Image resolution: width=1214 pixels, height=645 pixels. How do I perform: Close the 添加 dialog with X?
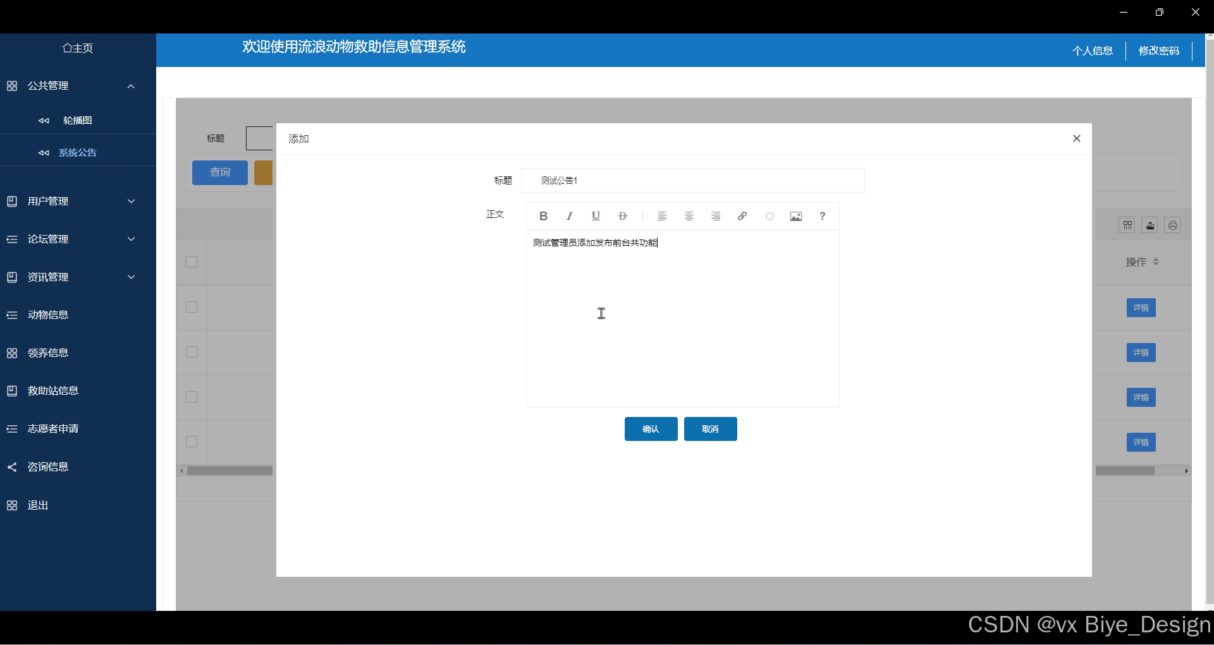(x=1077, y=138)
